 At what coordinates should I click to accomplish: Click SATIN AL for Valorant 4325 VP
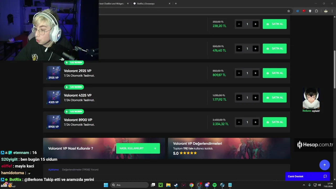pos(275,98)
